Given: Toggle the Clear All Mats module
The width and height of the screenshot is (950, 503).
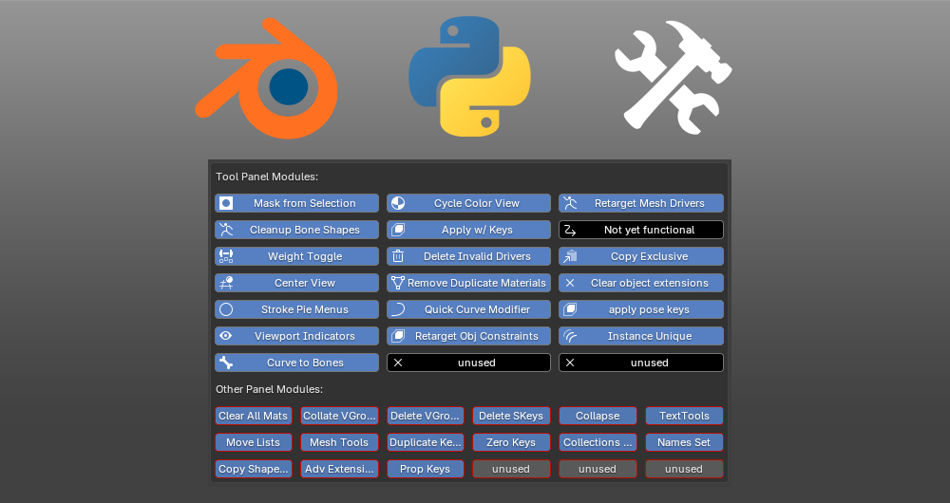Looking at the screenshot, I should point(254,416).
